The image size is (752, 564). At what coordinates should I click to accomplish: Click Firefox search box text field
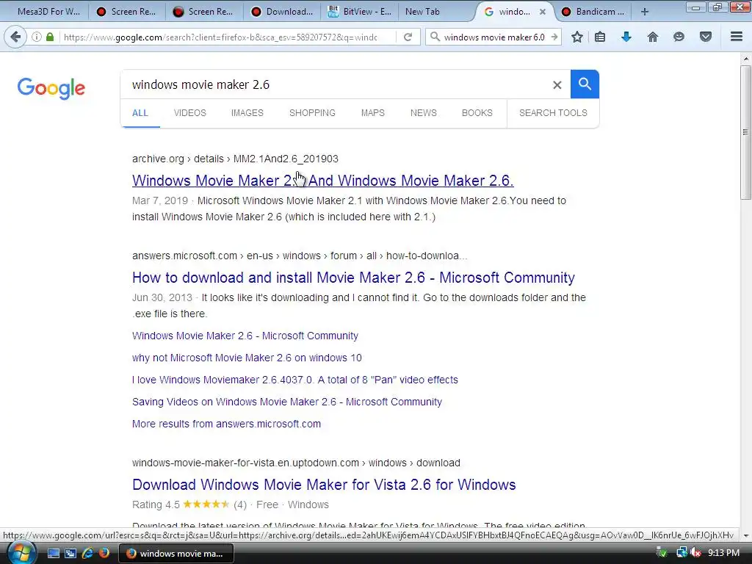494,37
